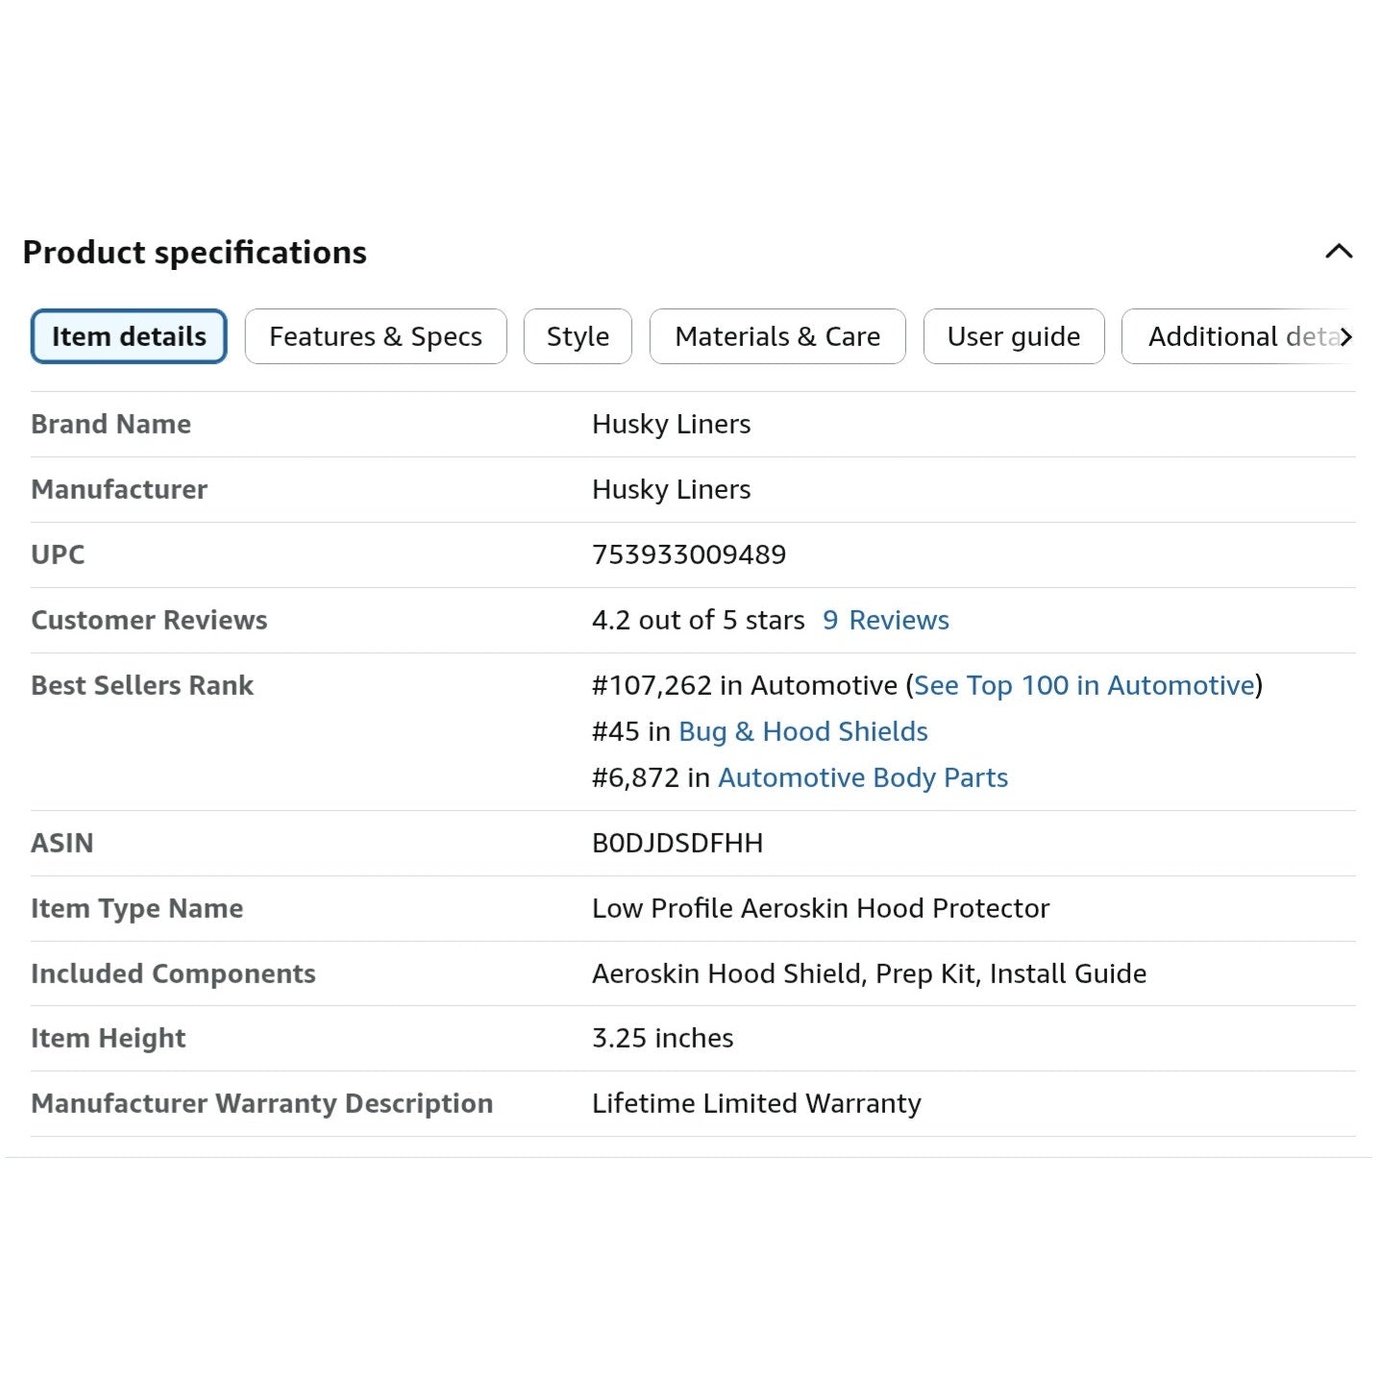The height and width of the screenshot is (1381, 1381).
Task: Click the Item Height label
Action: click(x=108, y=1038)
